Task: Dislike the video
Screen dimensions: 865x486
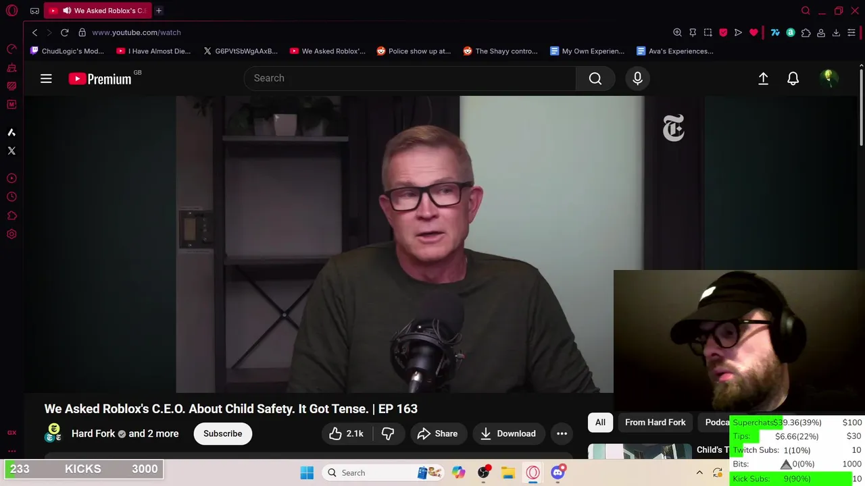Action: tap(388, 433)
